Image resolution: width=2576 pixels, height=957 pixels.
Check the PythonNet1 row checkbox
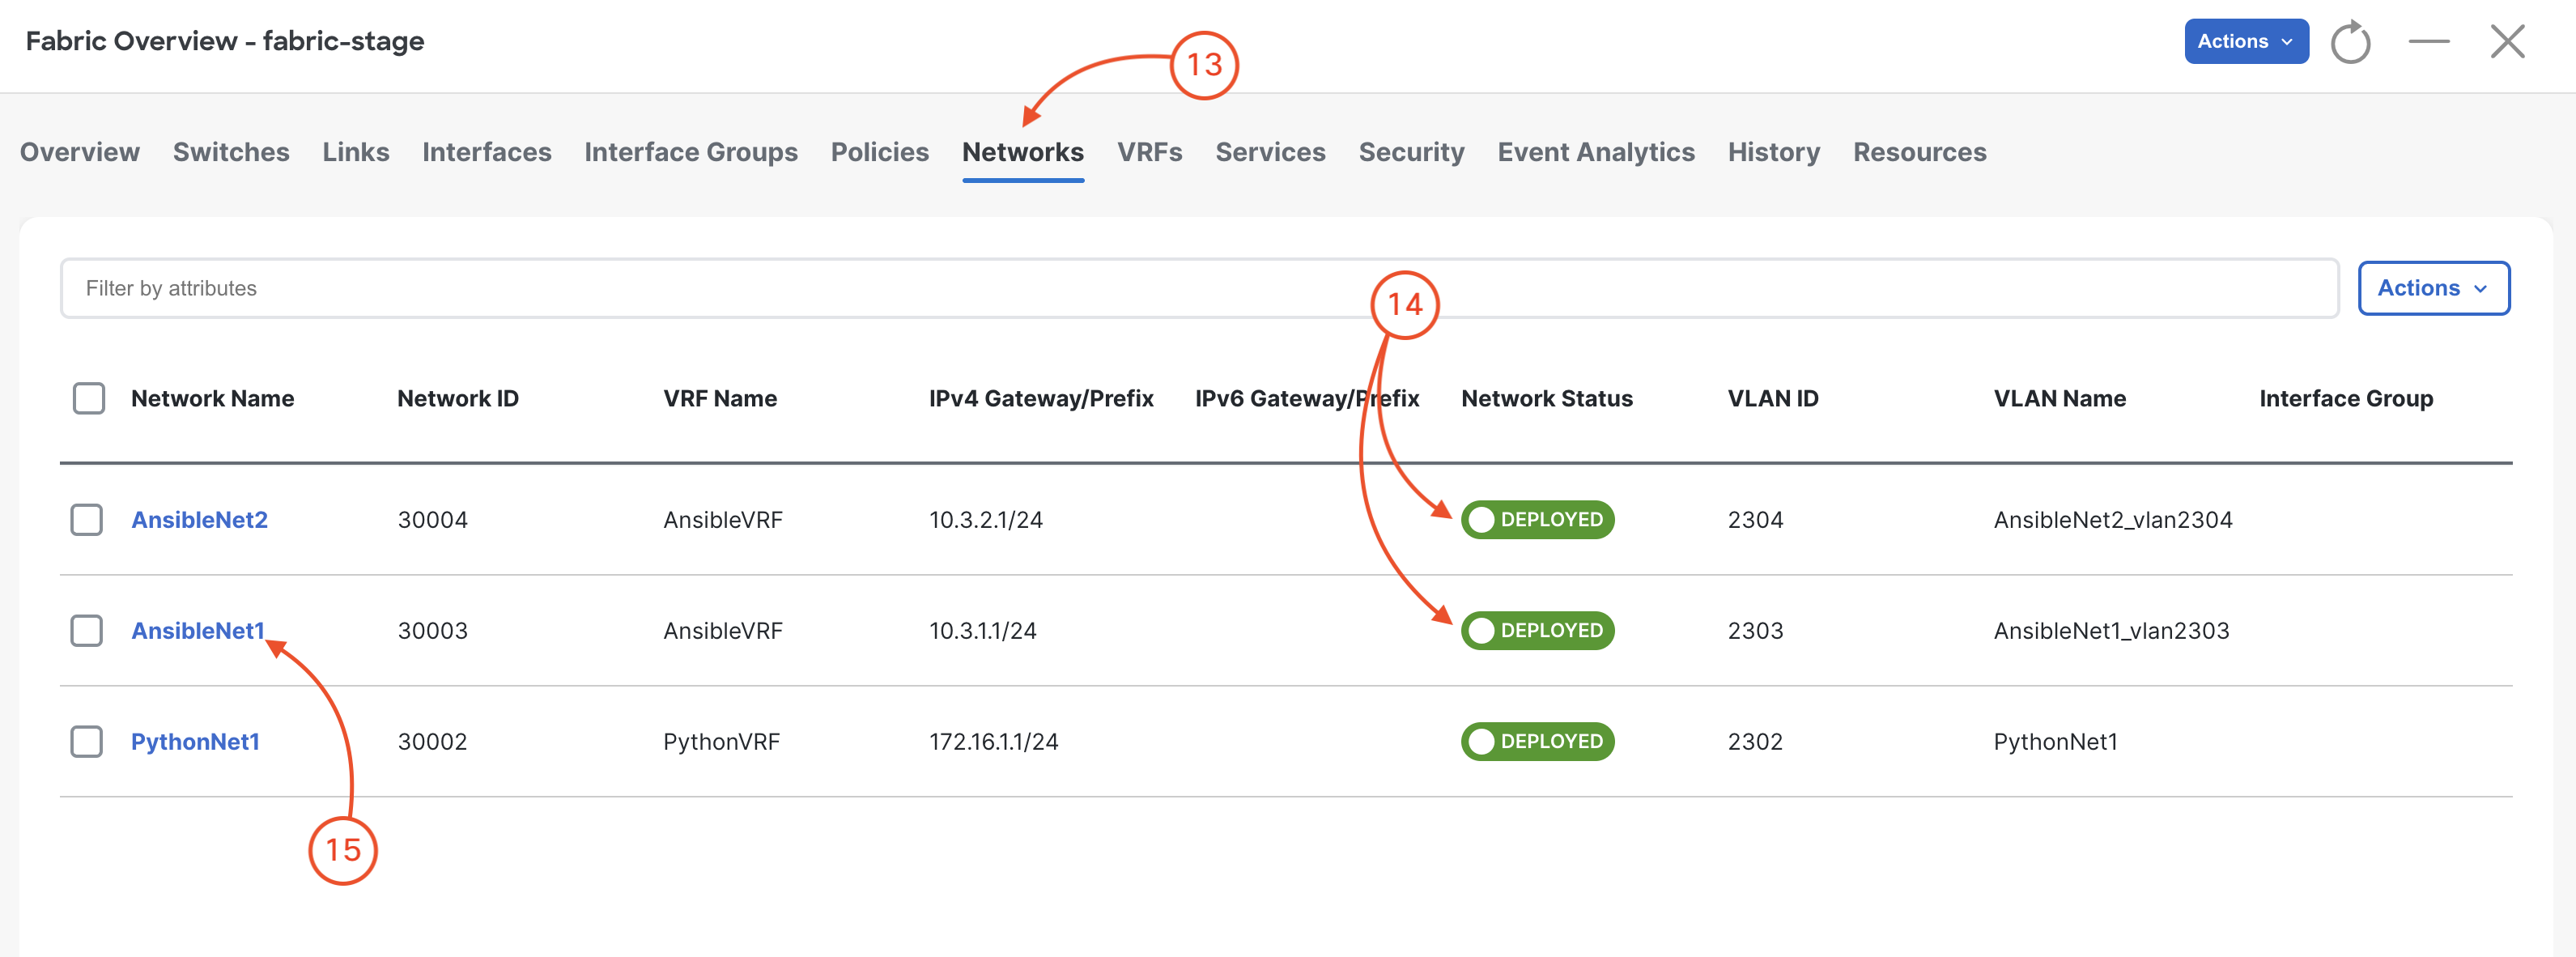tap(87, 742)
